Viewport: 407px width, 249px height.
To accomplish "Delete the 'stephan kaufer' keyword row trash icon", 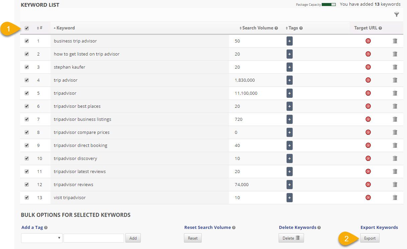I will (395, 67).
